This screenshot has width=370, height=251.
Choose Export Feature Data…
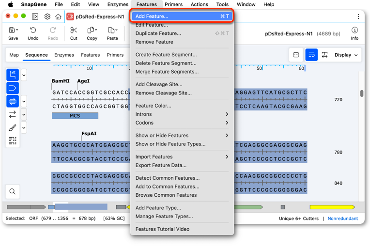(182, 165)
